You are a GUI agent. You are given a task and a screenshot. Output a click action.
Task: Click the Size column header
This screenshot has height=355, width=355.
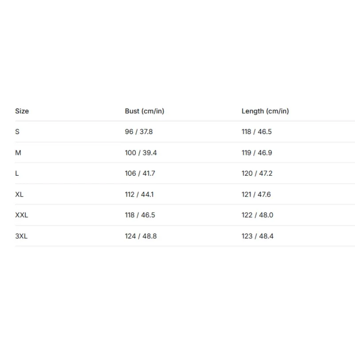click(22, 111)
